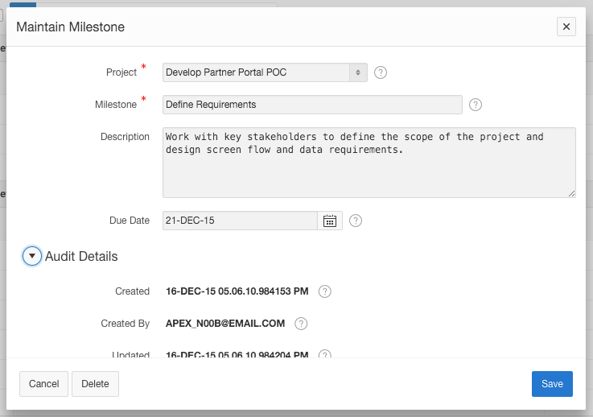Screen dimensions: 593x417
Task: Save the milestone changes
Action: (x=552, y=384)
